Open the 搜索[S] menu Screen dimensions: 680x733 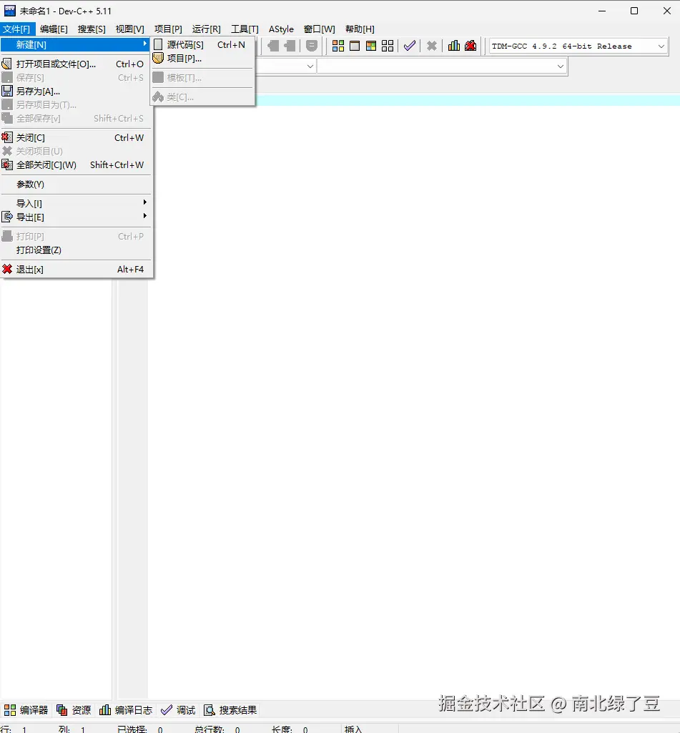[92, 29]
